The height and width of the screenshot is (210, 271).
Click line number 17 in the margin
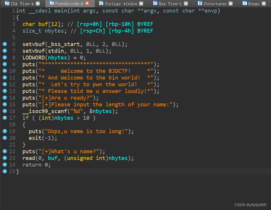tap(12, 118)
